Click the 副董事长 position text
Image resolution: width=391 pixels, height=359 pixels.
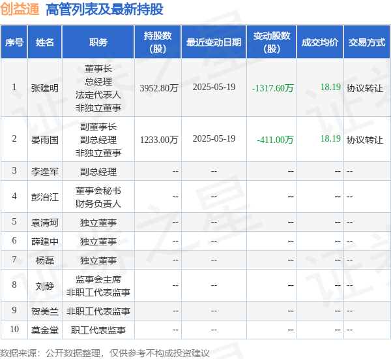pos(98,127)
